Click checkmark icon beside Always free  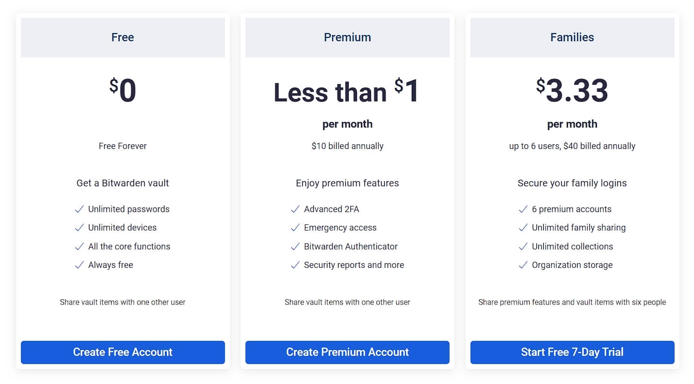[80, 265]
